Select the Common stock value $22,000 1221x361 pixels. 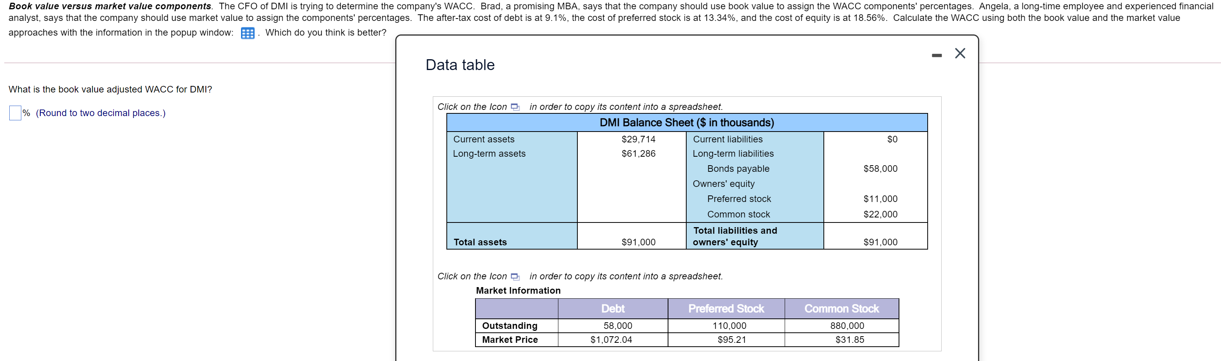point(880,214)
